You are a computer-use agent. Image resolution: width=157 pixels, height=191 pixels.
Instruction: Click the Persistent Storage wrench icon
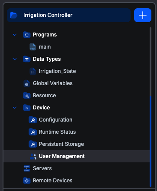click(33, 144)
